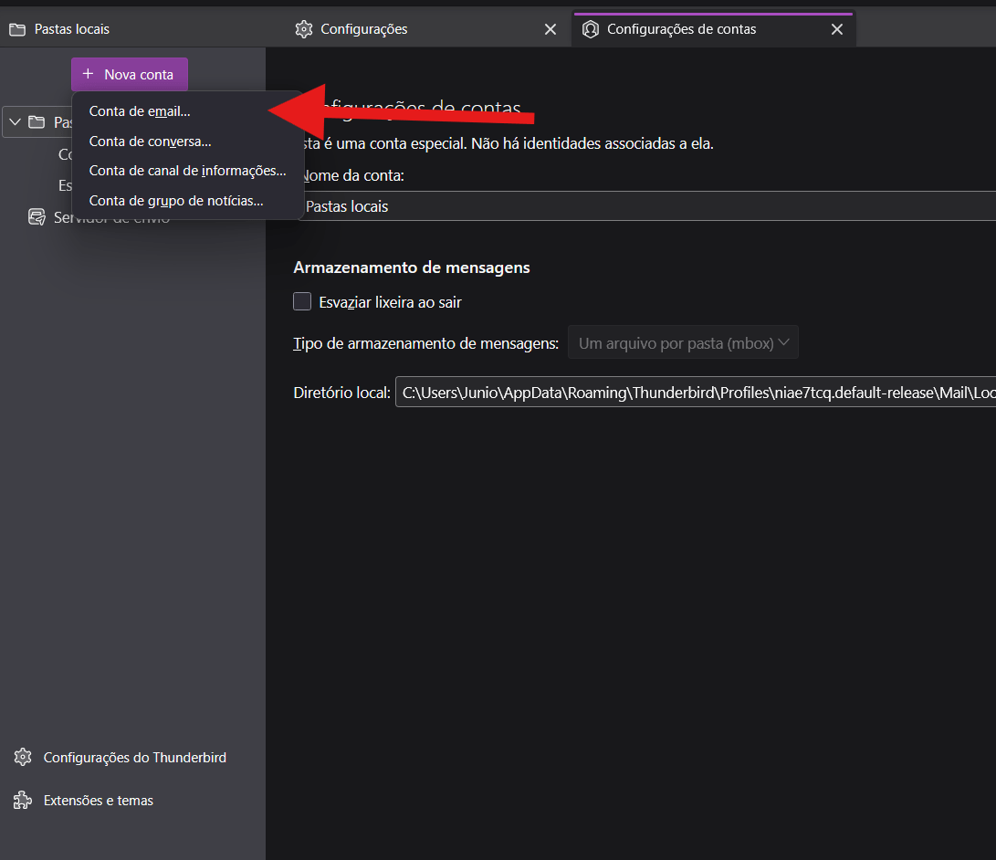Image resolution: width=996 pixels, height=860 pixels.
Task: Click the folder icon on Pastas locais tab
Action: pos(16,29)
